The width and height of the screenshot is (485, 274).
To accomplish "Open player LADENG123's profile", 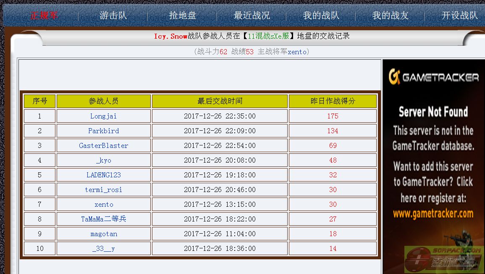I will point(104,175).
